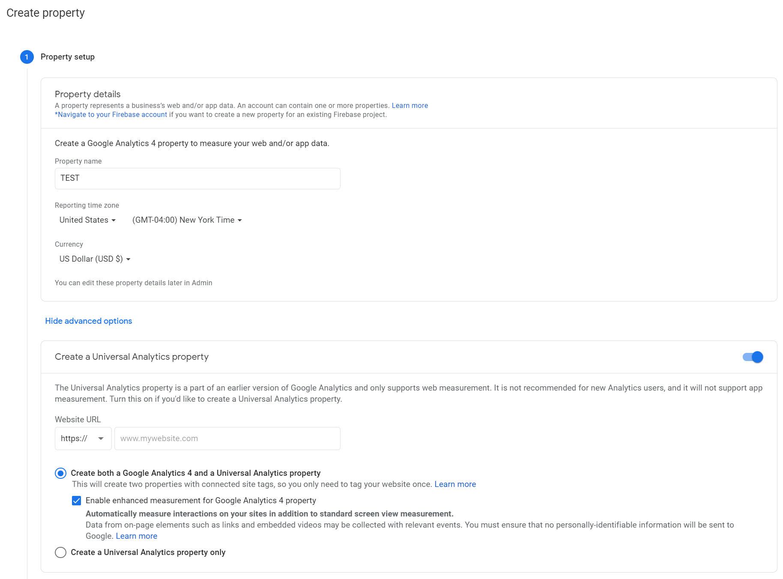Open the US Dollar currency dropdown

[95, 259]
